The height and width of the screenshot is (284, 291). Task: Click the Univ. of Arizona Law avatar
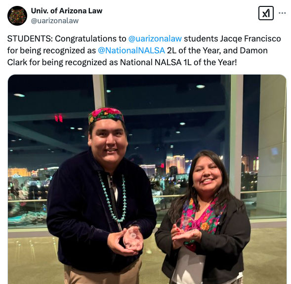tap(17, 16)
